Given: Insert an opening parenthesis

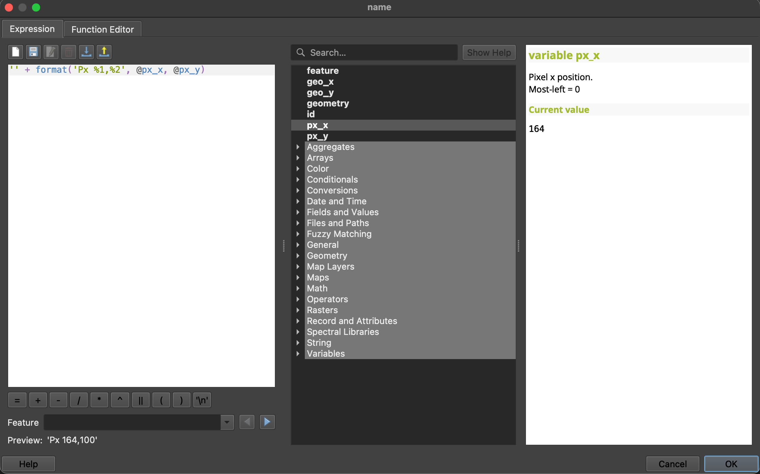Looking at the screenshot, I should pyautogui.click(x=161, y=400).
